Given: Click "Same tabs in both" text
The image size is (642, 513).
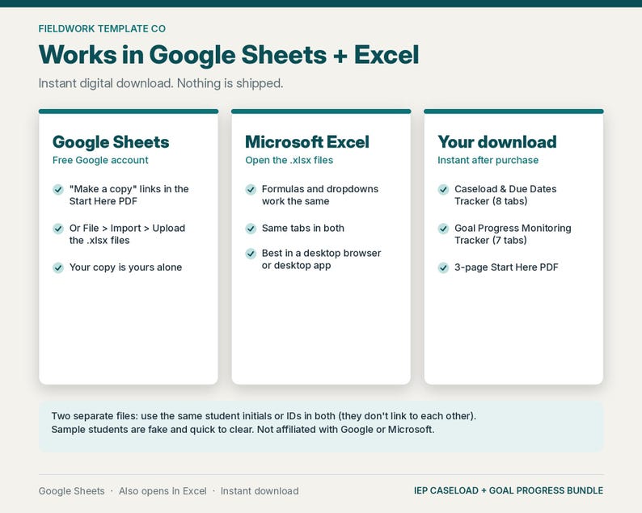Looking at the screenshot, I should click(303, 229).
